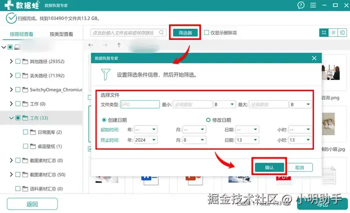The image size is (350, 213).
Task: Check the SwitchyOmega_Chromium checkbox
Action: (x=18, y=90)
